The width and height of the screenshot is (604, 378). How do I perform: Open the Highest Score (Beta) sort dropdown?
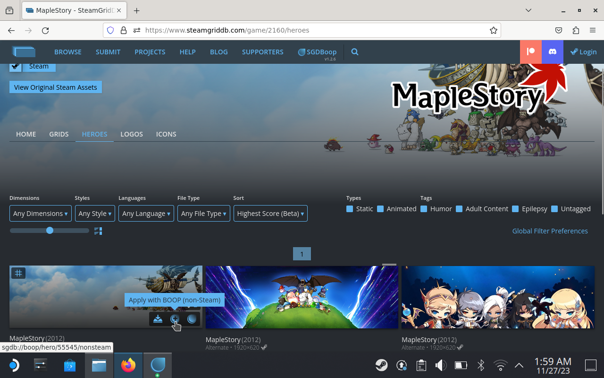[270, 214]
